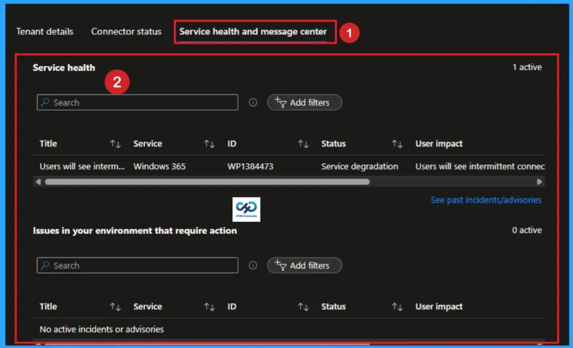
Task: Click the '1 active' count label
Action: (x=527, y=67)
